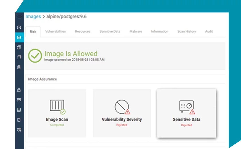Click the Rejected status under Sensitive Data
The height and width of the screenshot is (149, 241).
click(186, 125)
